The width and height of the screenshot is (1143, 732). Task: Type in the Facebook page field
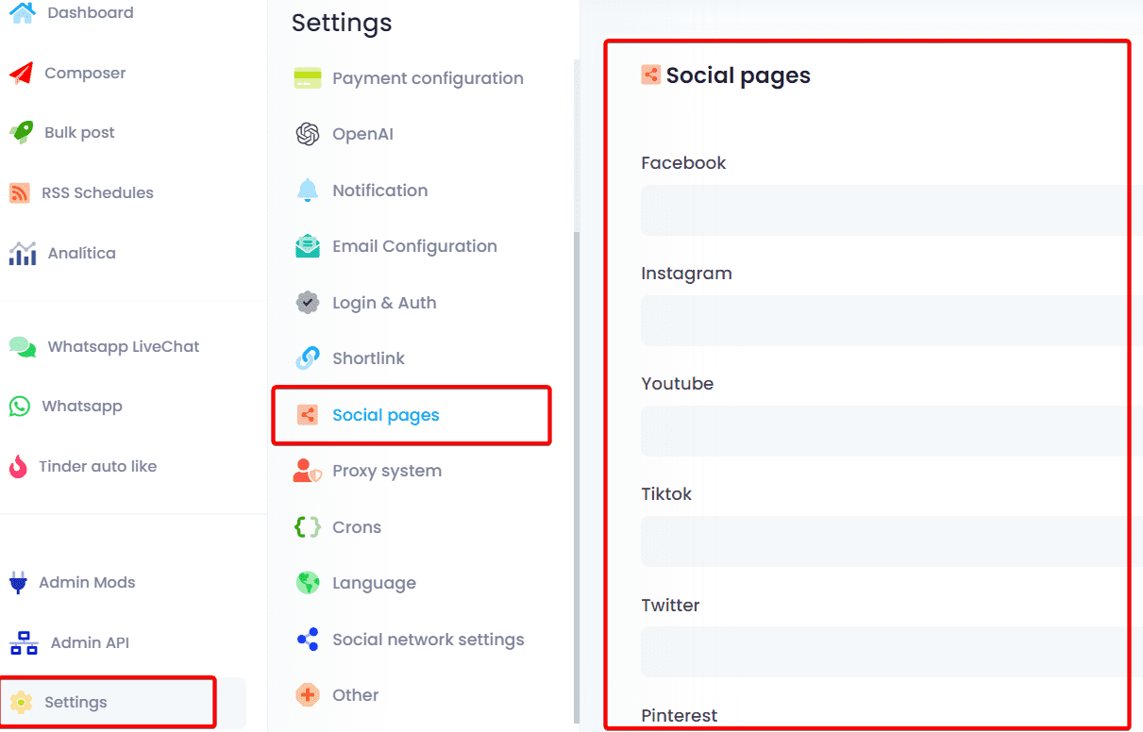click(x=887, y=210)
